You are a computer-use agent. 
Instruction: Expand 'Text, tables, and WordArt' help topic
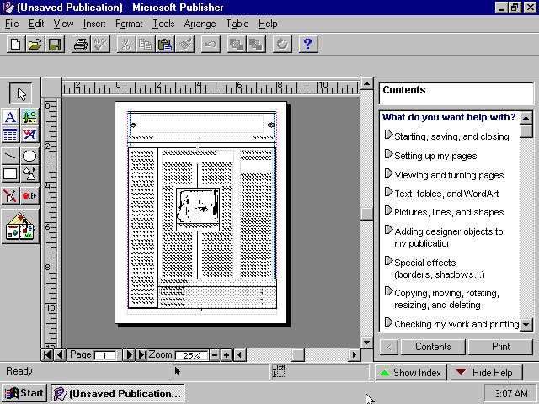click(441, 194)
